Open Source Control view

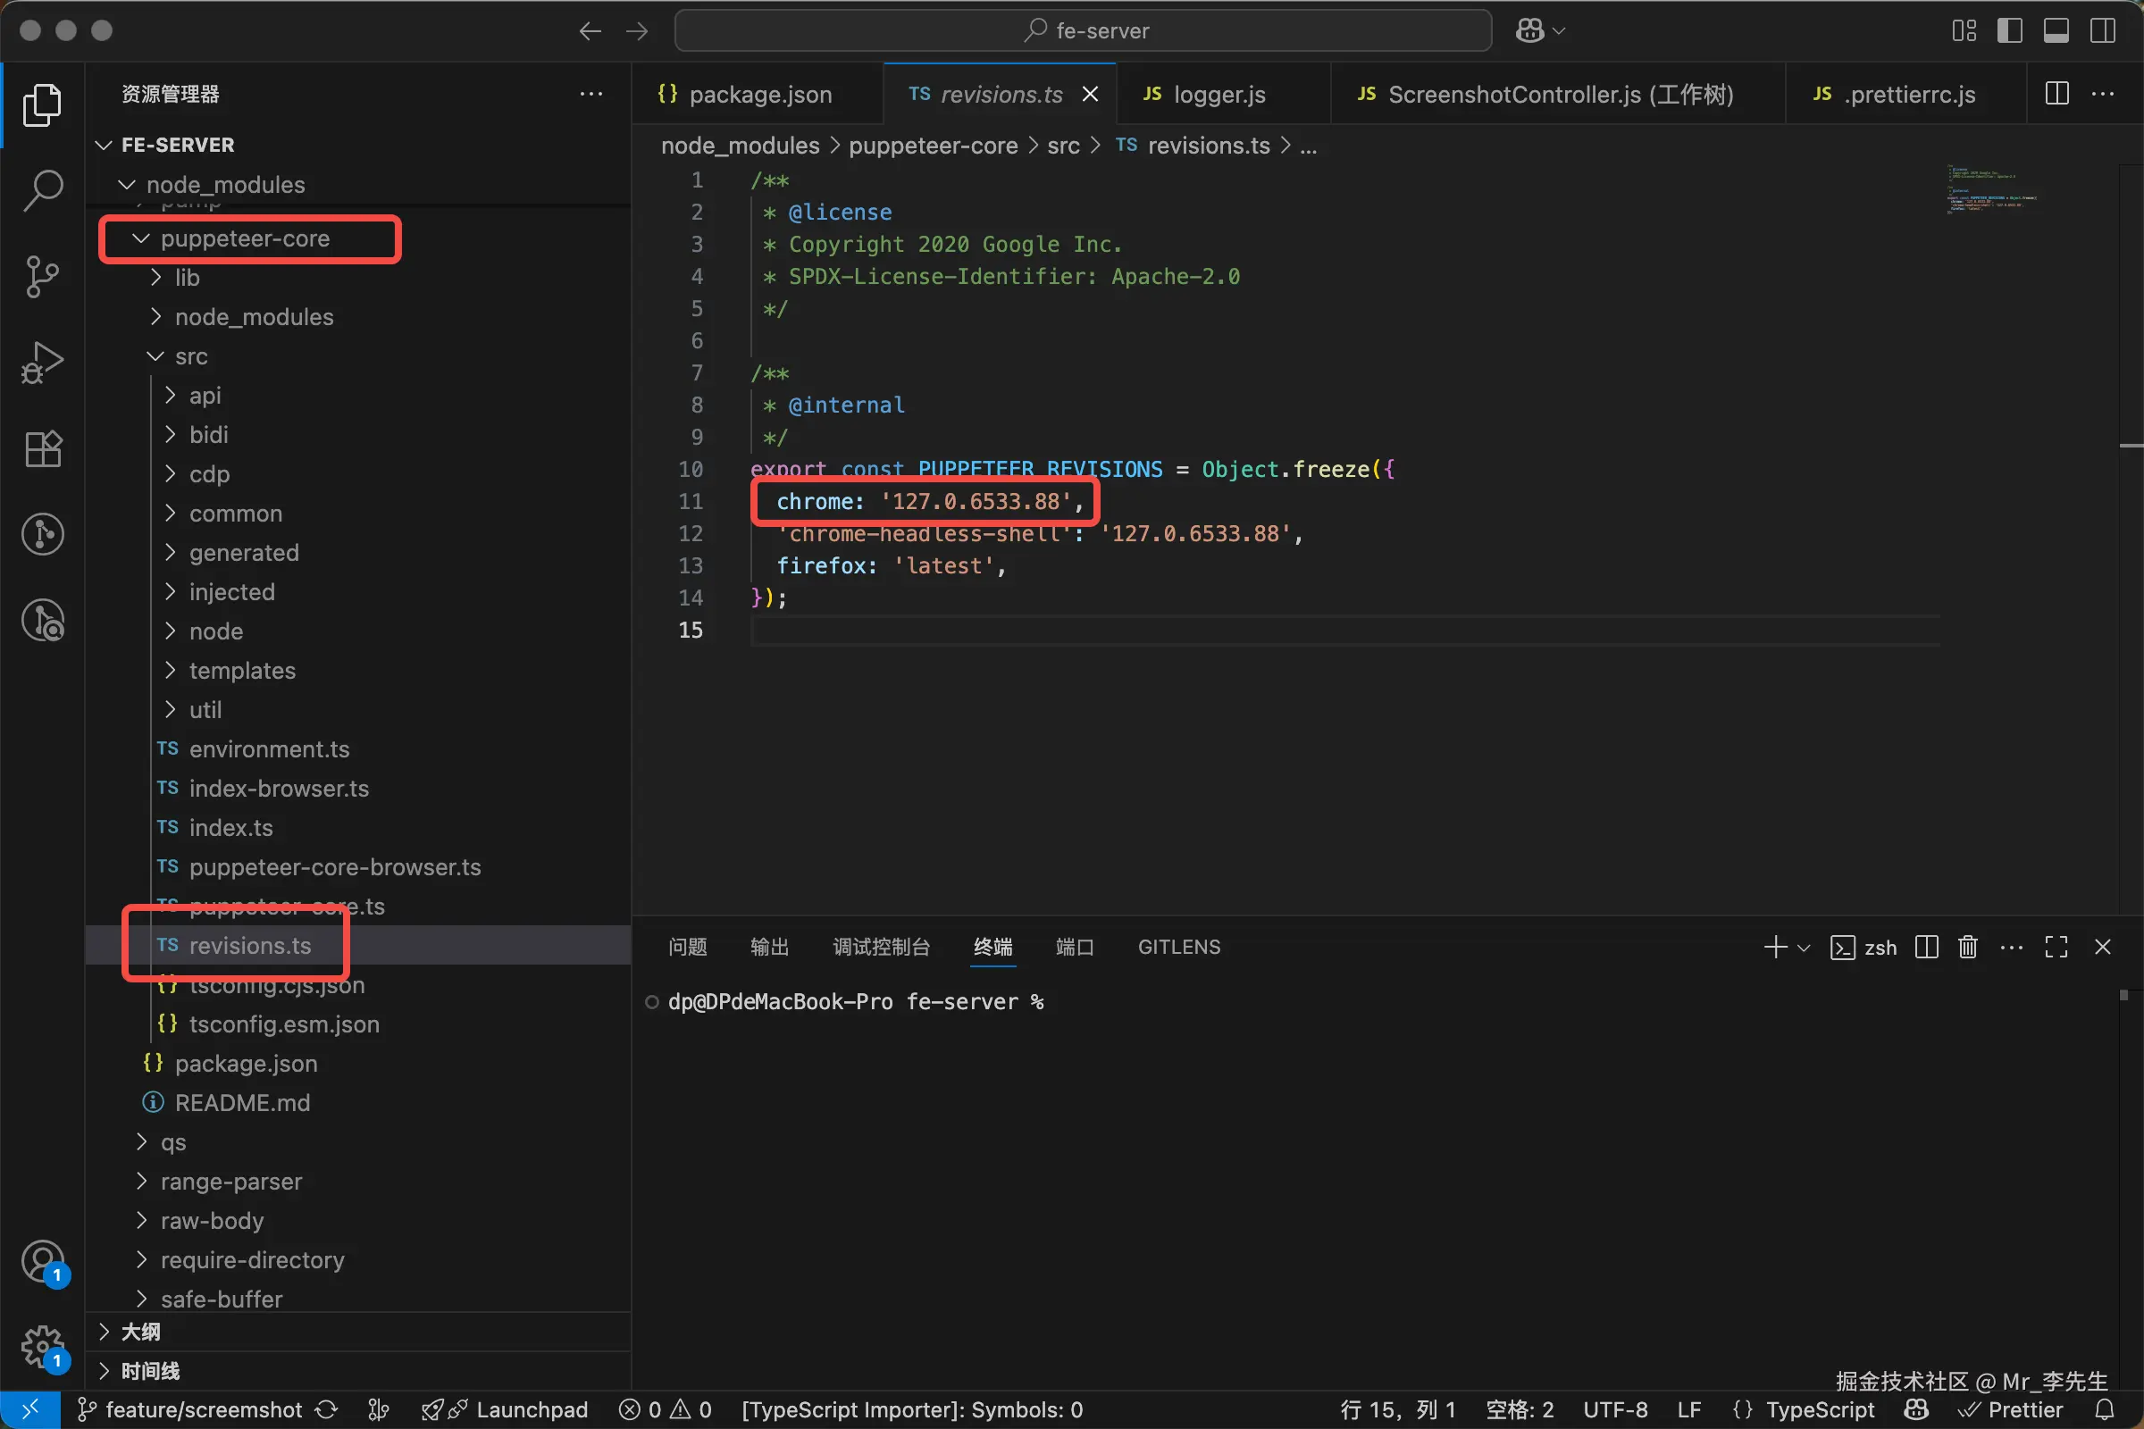click(42, 276)
